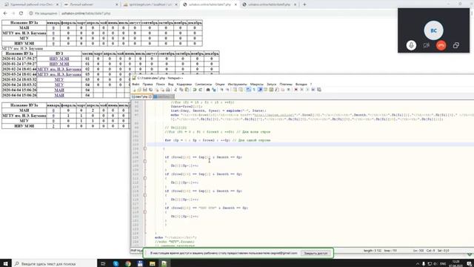Open Skype from the taskbar
The width and height of the screenshot is (474, 267).
tap(116, 264)
